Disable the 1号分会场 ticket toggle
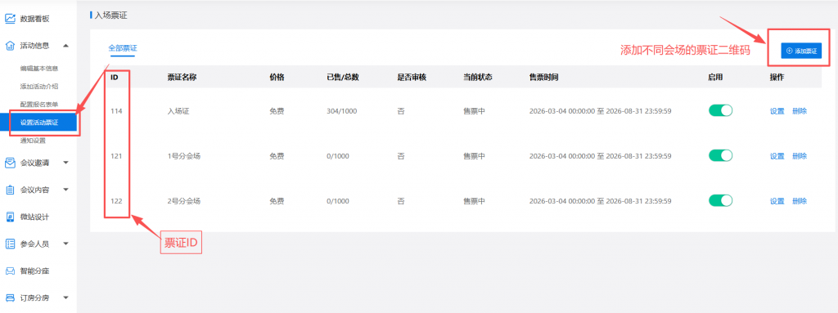 pyautogui.click(x=720, y=155)
